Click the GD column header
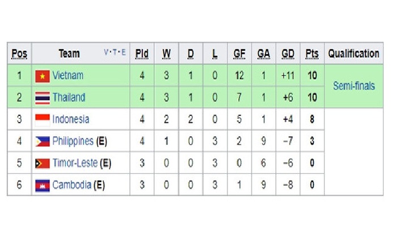The width and height of the screenshot is (409, 247). tap(288, 54)
